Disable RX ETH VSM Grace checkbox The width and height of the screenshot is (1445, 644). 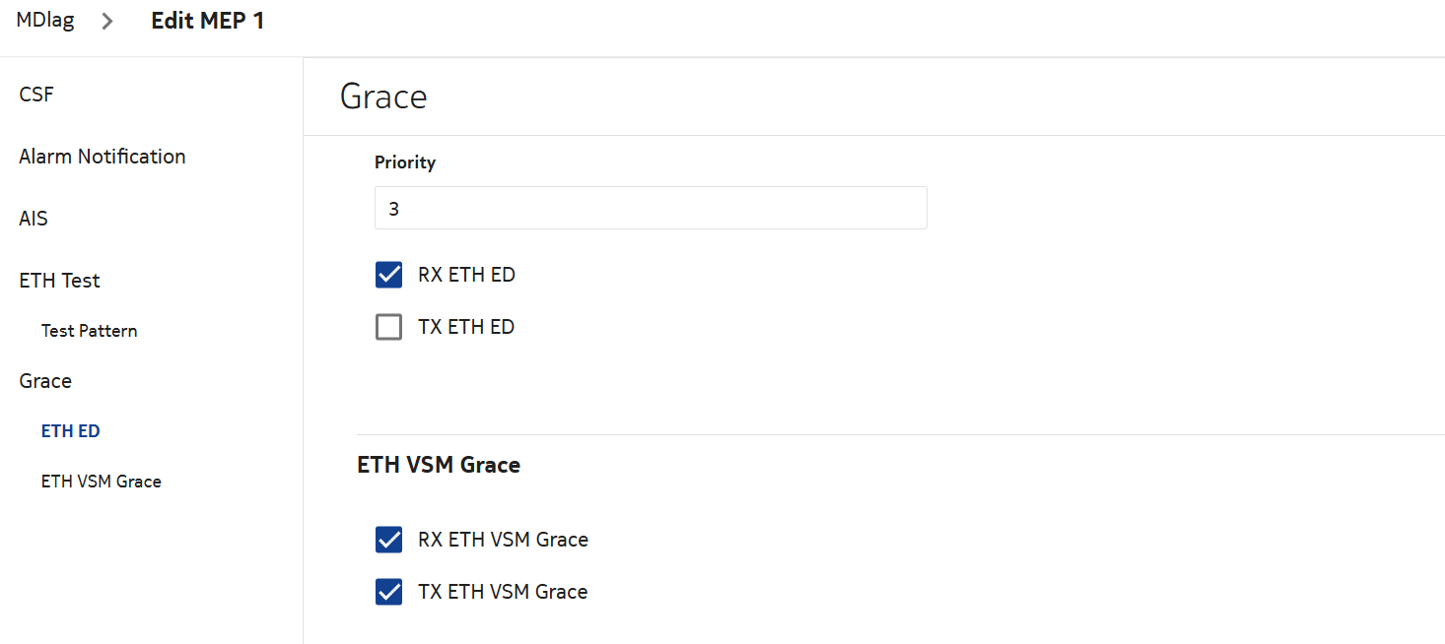(x=389, y=540)
